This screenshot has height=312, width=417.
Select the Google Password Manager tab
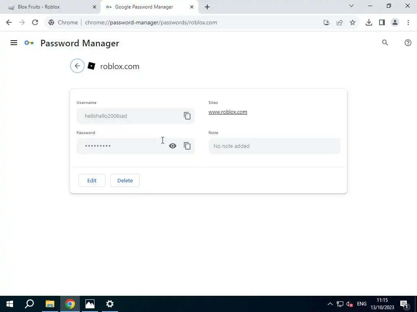pyautogui.click(x=149, y=7)
